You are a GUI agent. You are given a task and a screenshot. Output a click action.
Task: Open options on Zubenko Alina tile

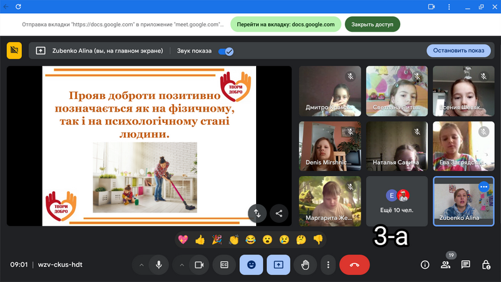(x=483, y=187)
